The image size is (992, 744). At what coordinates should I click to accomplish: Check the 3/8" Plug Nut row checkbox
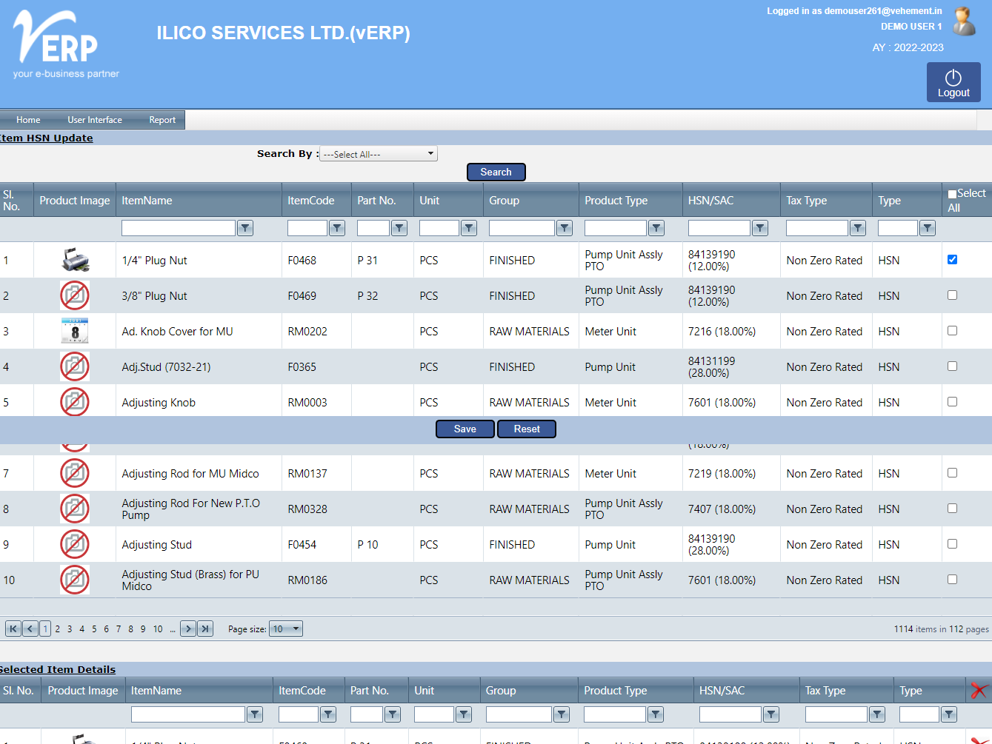[953, 295]
